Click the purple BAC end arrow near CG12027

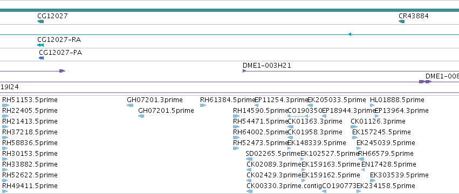pyautogui.click(x=62, y=71)
